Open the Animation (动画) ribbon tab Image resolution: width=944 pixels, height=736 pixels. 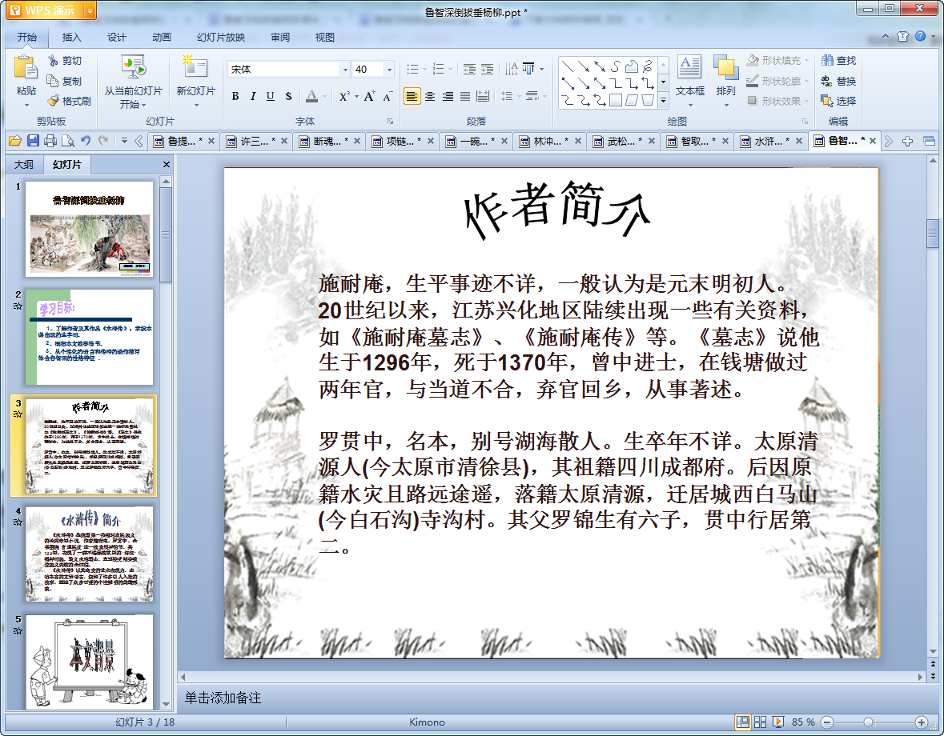162,38
